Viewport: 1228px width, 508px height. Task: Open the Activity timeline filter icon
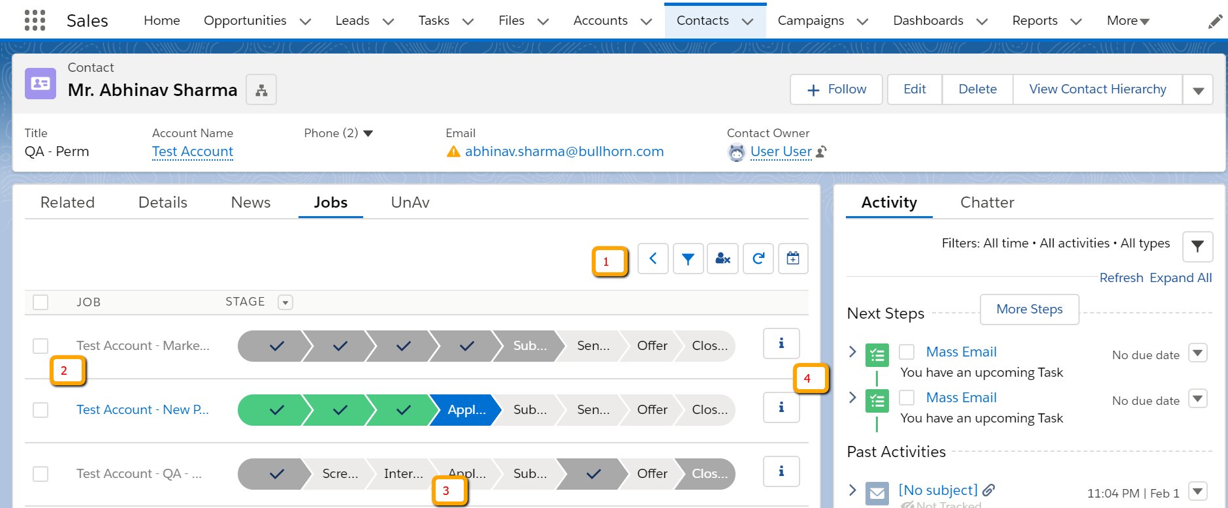click(x=1197, y=246)
